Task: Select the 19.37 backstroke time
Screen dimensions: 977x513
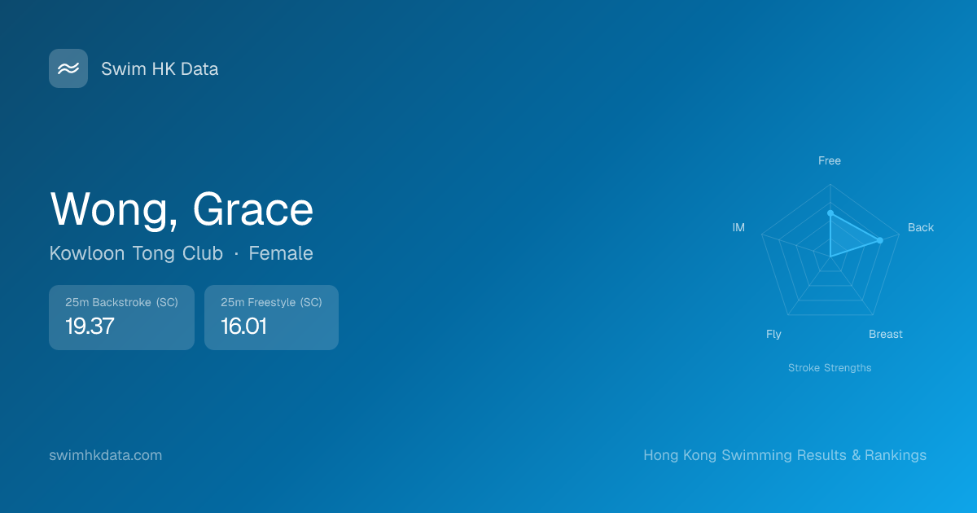Action: (90, 327)
